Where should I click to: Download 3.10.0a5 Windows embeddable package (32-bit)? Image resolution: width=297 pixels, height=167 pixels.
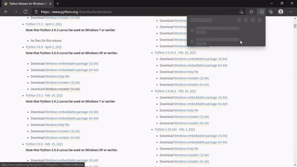coord(201,136)
